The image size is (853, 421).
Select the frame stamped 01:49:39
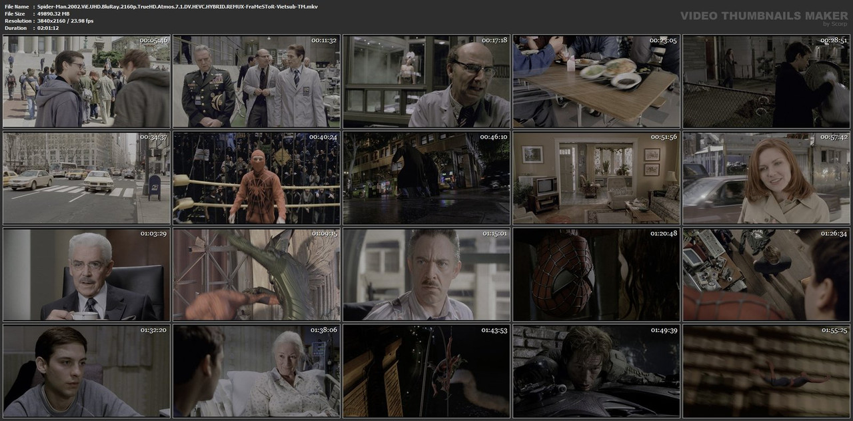click(596, 371)
